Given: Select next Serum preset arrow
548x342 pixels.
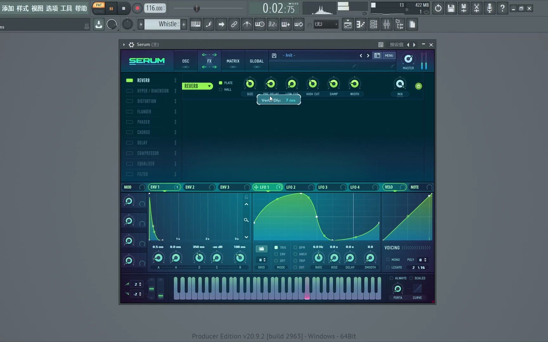Looking at the screenshot, I should pos(368,55).
